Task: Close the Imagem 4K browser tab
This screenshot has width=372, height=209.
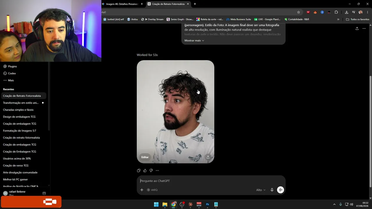Action: [x=142, y=4]
